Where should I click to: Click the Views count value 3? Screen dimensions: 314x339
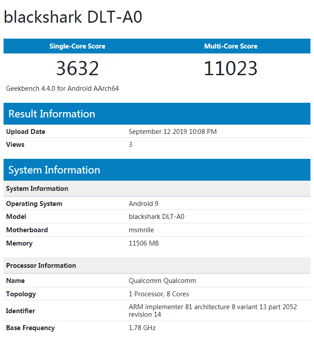pyautogui.click(x=130, y=145)
